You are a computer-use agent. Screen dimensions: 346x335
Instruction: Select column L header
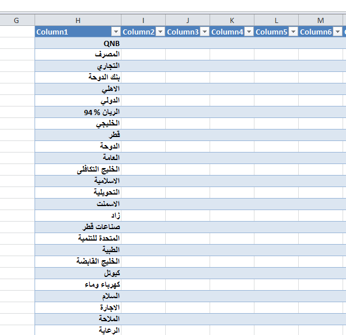coord(276,20)
